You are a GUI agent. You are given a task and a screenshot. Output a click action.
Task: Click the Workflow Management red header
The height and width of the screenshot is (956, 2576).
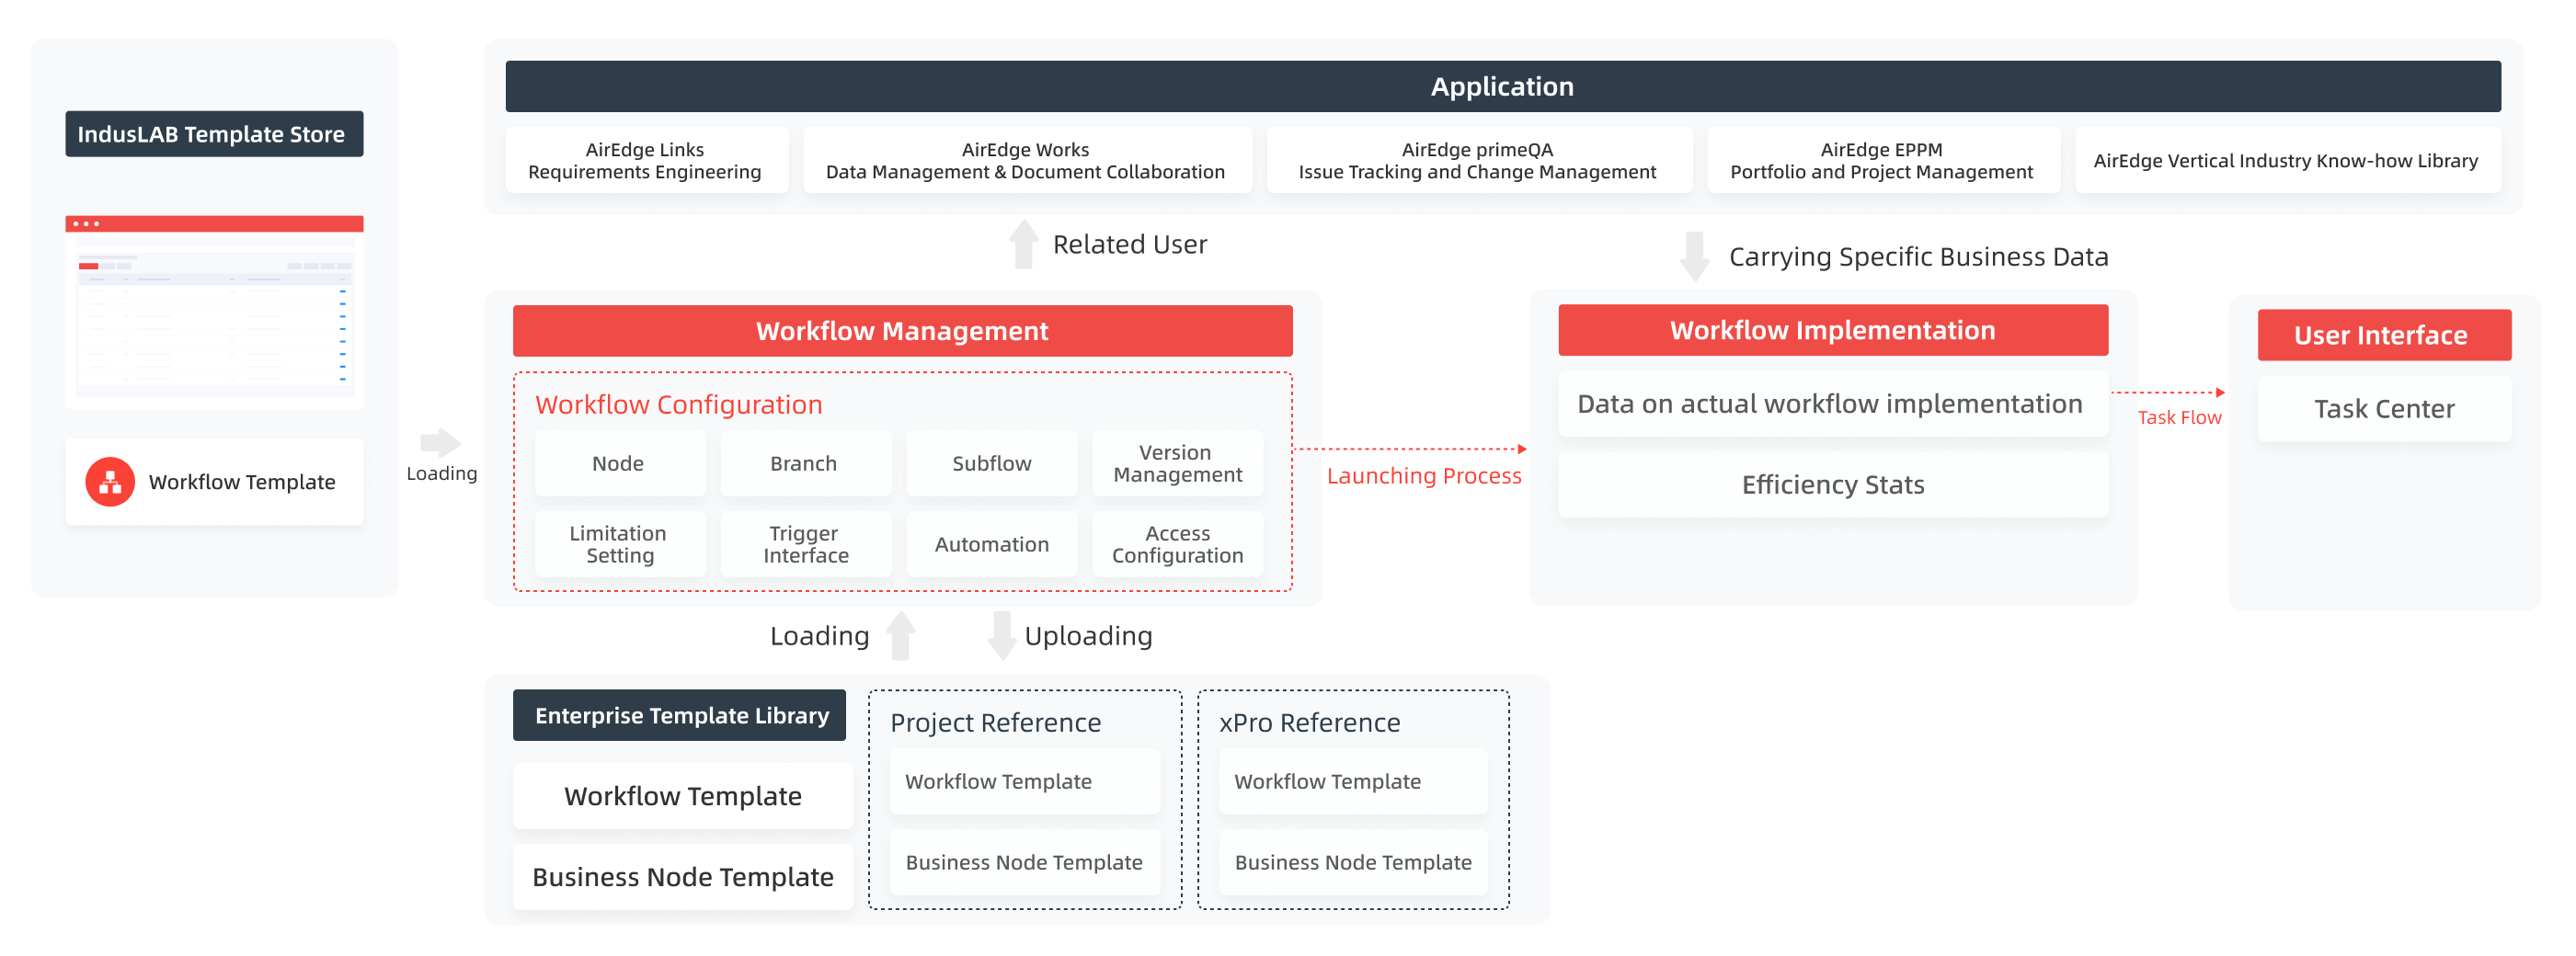[902, 331]
